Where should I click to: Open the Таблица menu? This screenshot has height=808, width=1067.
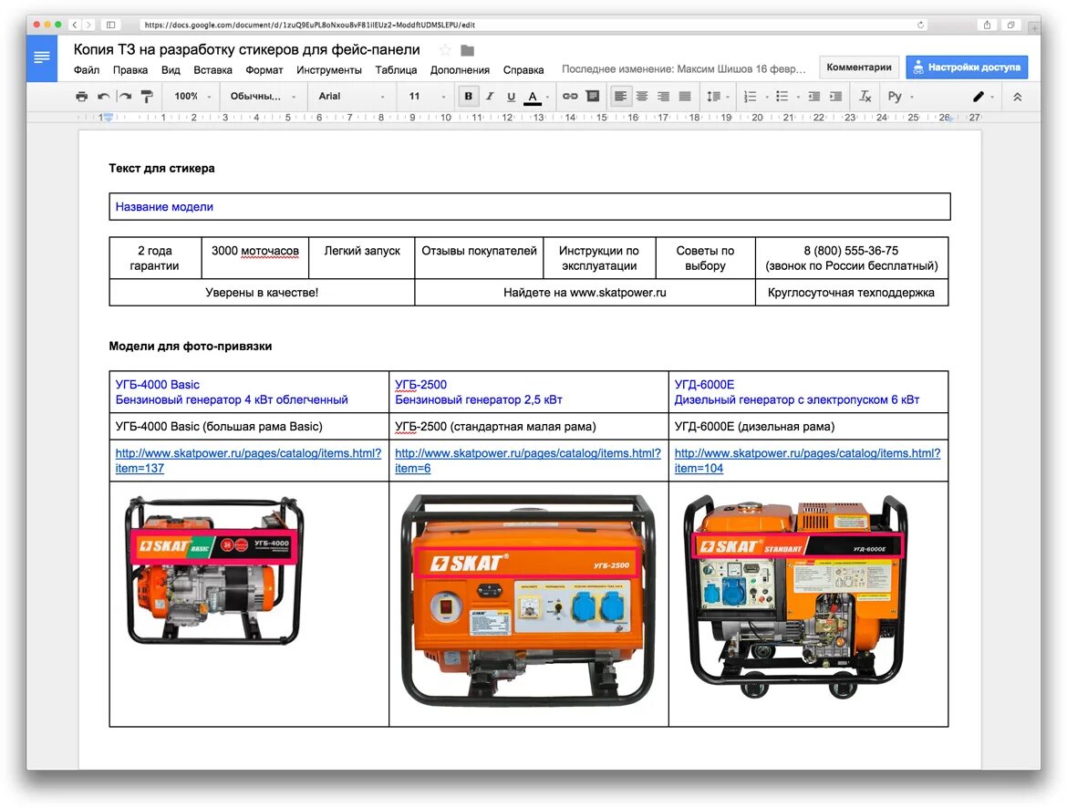coord(396,70)
